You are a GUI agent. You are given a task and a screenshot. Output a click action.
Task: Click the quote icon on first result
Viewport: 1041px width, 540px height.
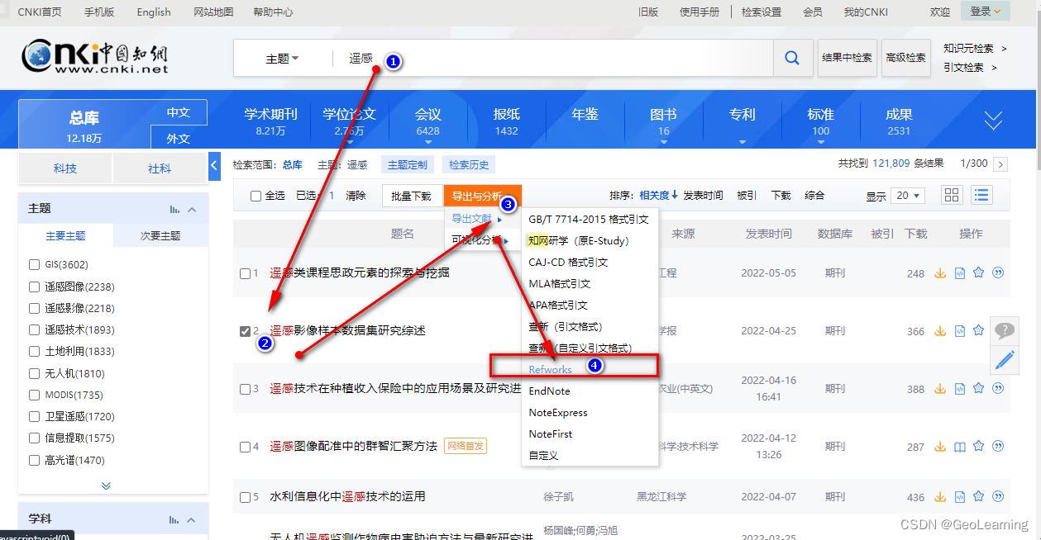click(999, 273)
